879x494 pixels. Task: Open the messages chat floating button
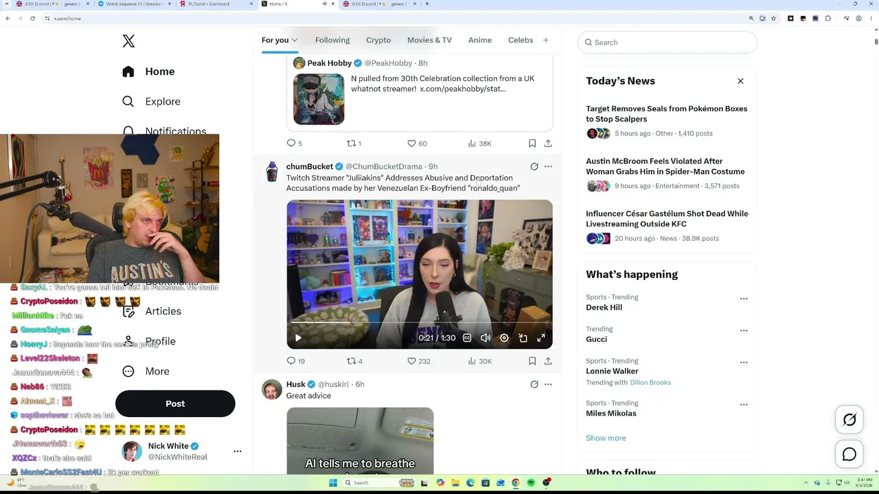click(849, 454)
